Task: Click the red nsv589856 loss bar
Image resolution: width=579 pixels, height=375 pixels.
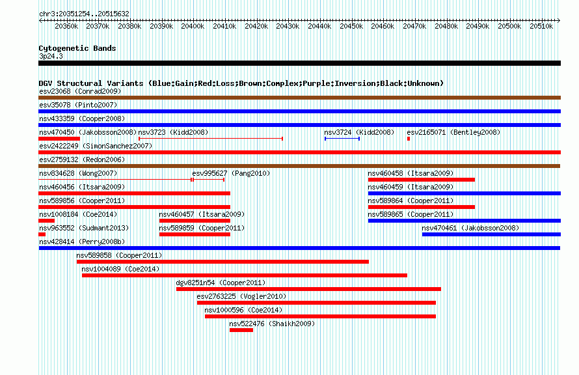Action: tap(135, 207)
